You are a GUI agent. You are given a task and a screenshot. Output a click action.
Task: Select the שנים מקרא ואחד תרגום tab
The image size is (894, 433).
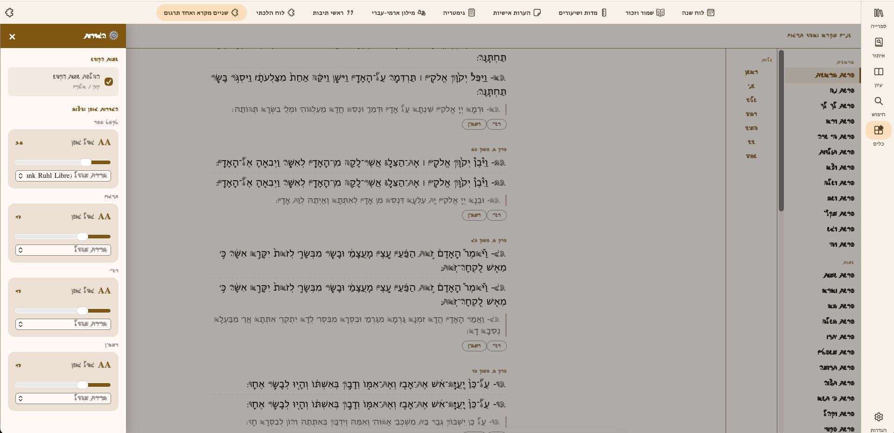click(x=201, y=13)
